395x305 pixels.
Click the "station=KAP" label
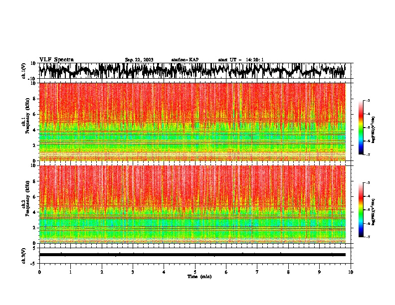[185, 60]
